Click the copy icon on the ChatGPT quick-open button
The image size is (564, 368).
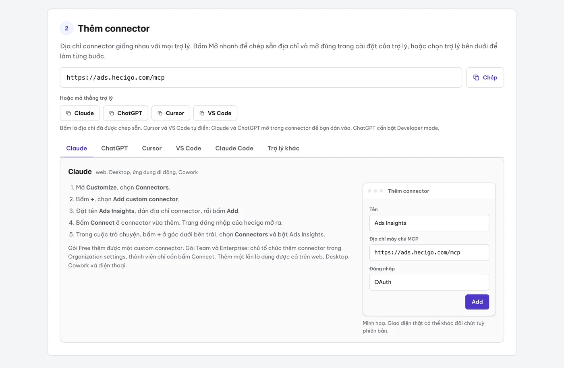[112, 113]
